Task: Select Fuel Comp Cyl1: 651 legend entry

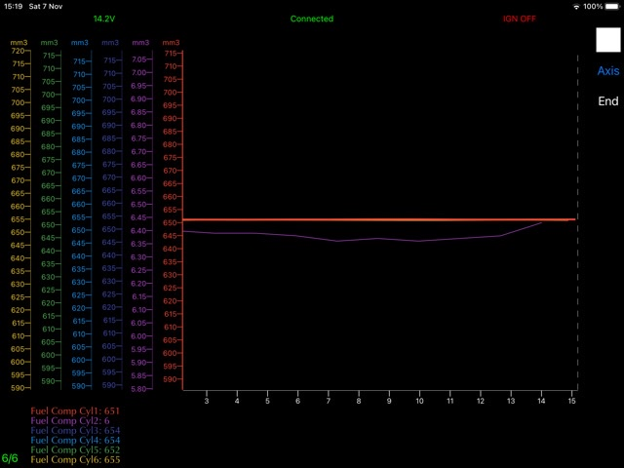Action: (75, 410)
